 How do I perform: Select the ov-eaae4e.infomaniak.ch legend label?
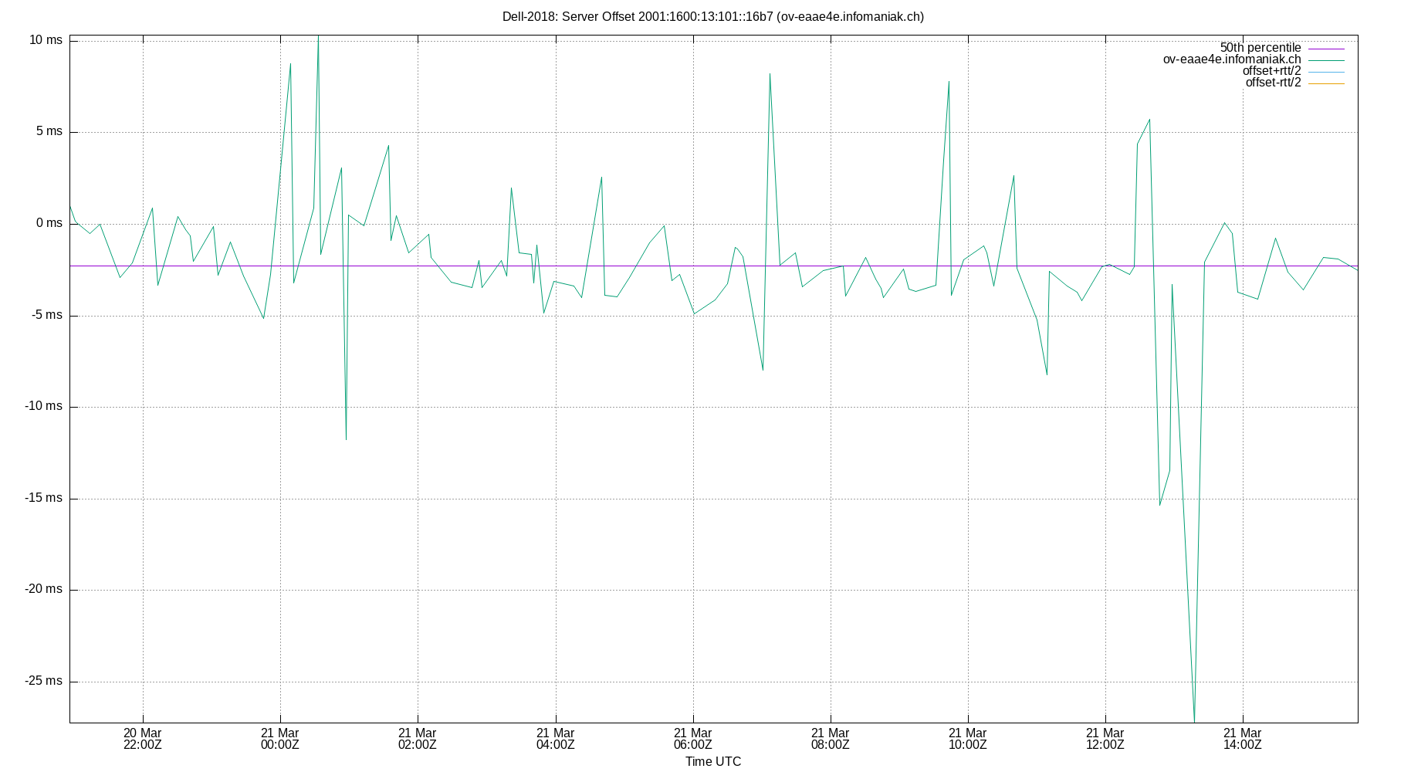(1231, 59)
